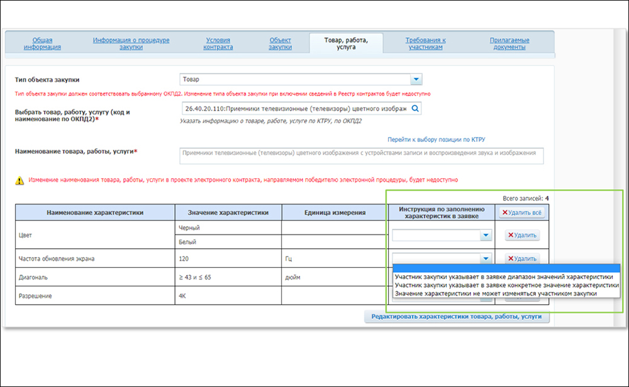Open 'Прилагаемые документы' tab

509,43
